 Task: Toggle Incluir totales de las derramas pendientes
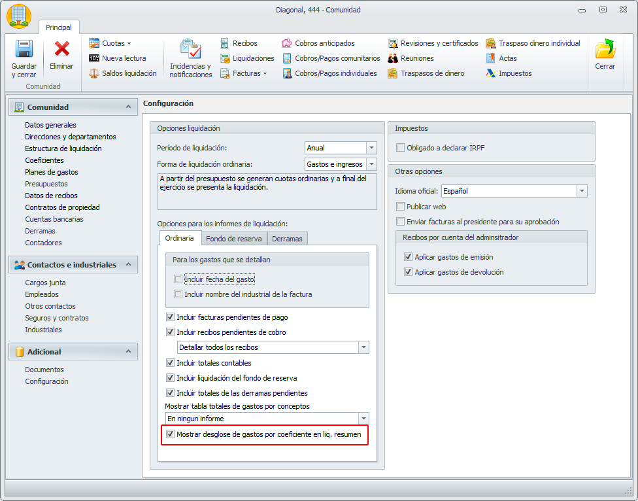click(170, 392)
